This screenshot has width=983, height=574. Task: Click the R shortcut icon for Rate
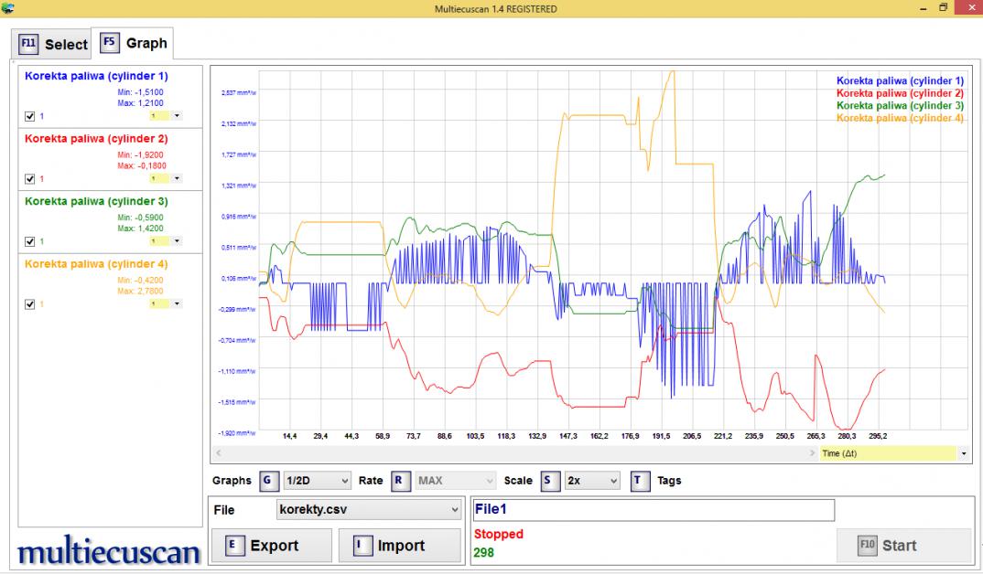(x=399, y=480)
